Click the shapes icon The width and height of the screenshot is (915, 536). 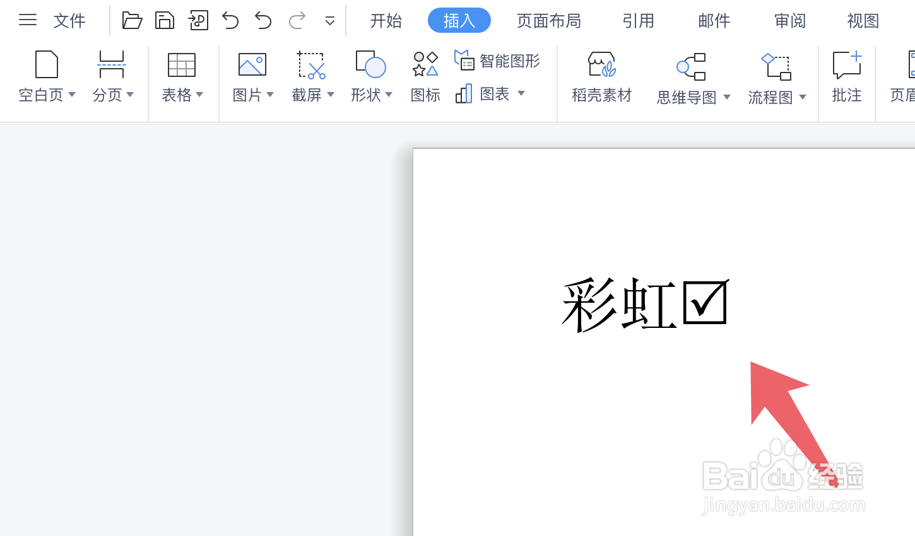pos(371,64)
